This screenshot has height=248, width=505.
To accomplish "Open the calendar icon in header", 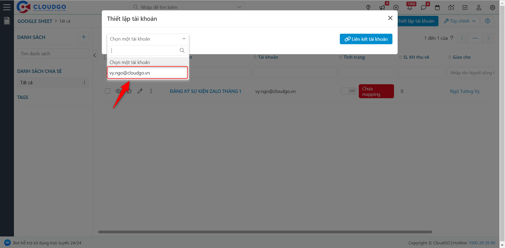I will coord(437,7).
